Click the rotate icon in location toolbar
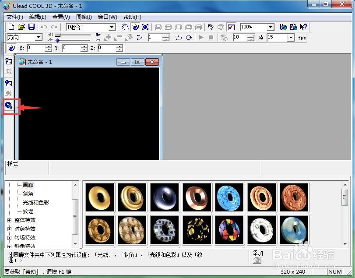 tap(11, 48)
